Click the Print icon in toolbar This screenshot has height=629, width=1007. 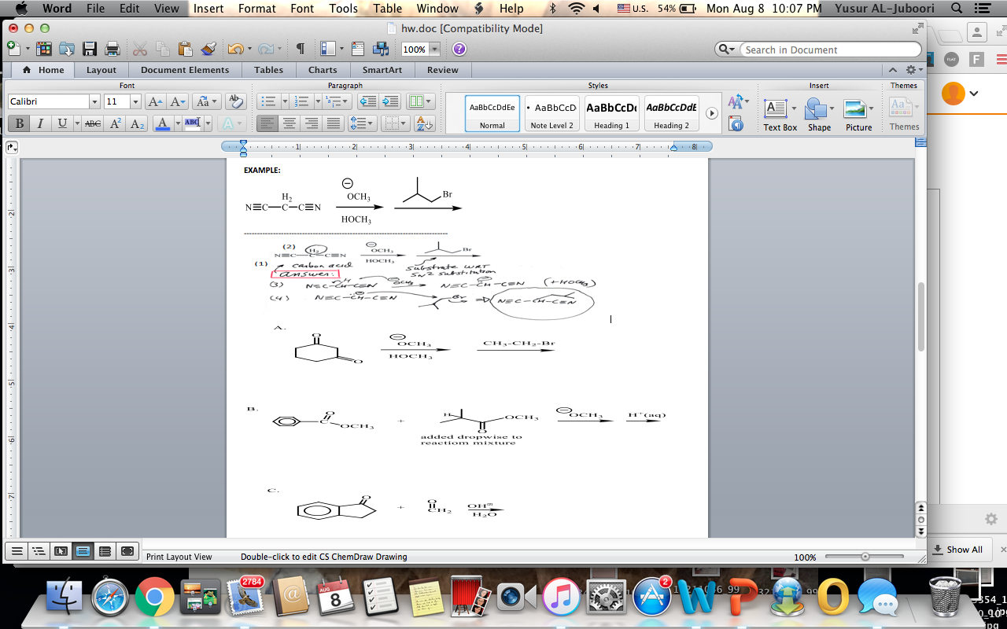112,49
